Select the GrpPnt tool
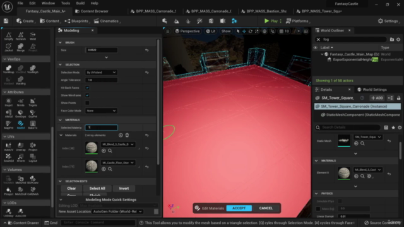This screenshot has height=227, width=404. coord(33,113)
